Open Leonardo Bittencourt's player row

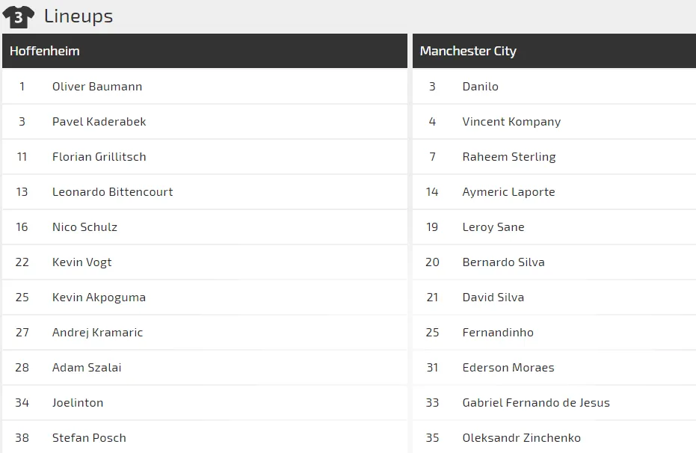pyautogui.click(x=112, y=192)
